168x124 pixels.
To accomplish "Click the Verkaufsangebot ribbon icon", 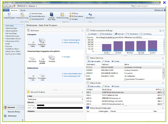I will (9, 16).
